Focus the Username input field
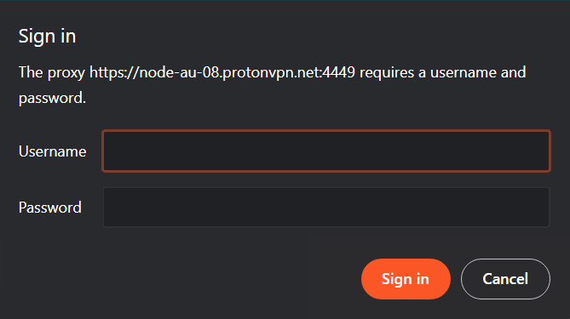 click(x=326, y=151)
